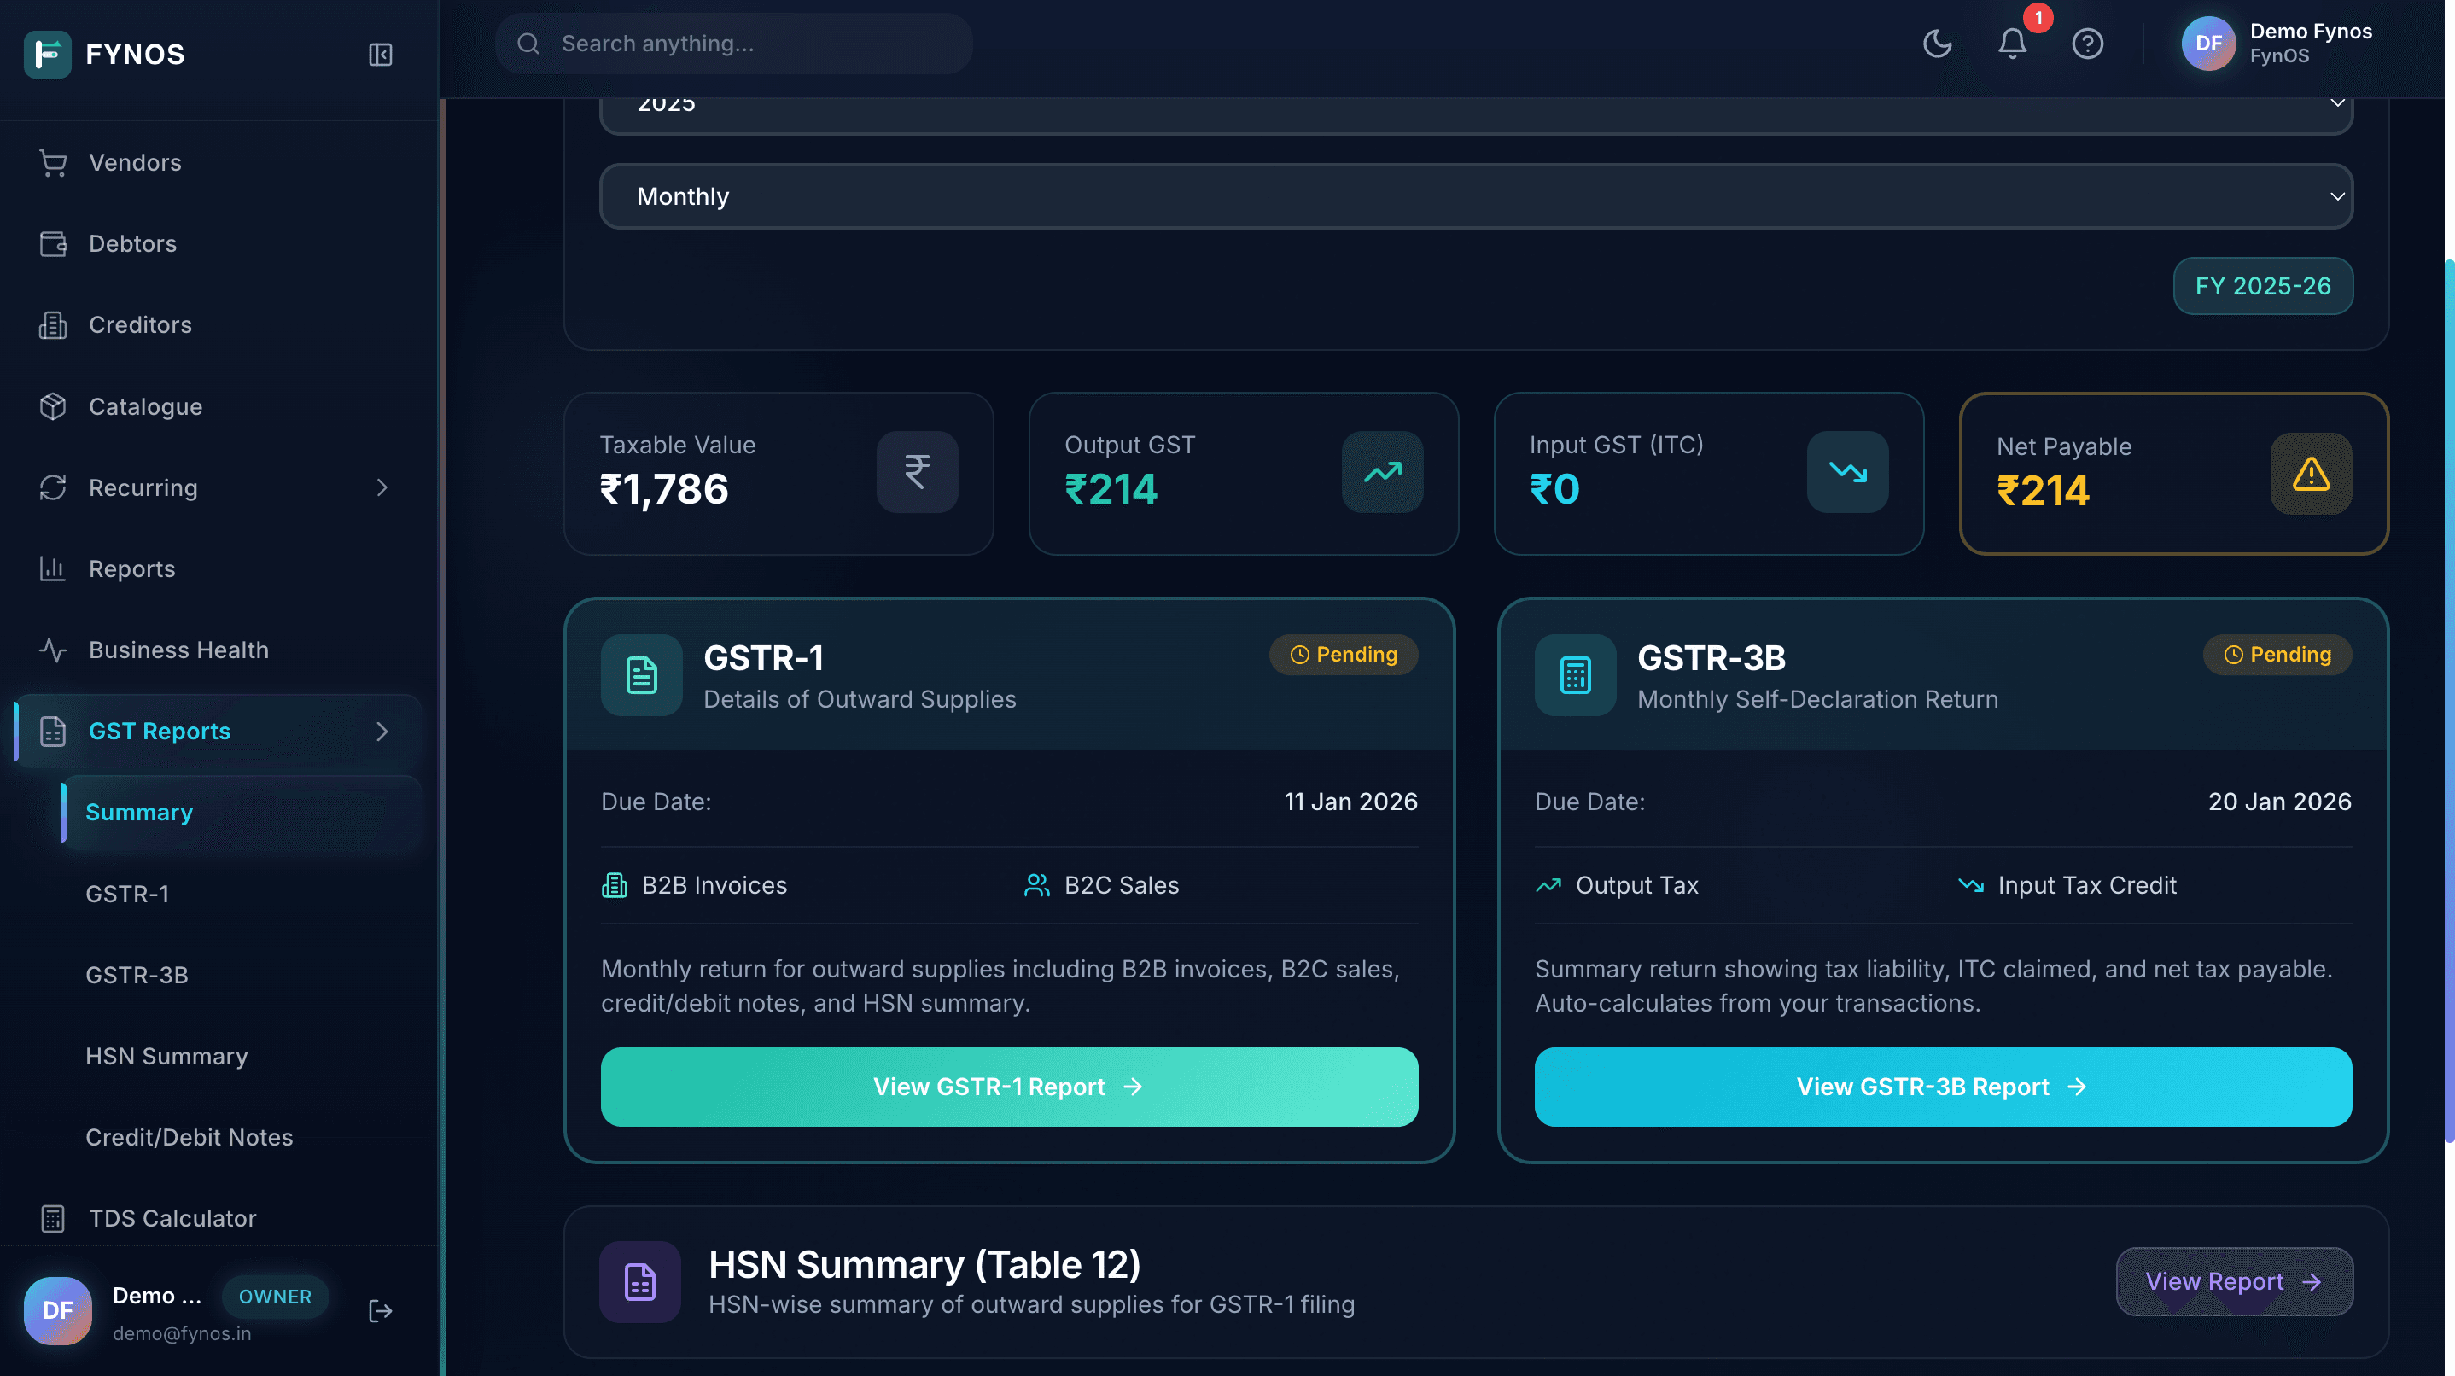Collapse the sidebar using the panel toggle

380,55
